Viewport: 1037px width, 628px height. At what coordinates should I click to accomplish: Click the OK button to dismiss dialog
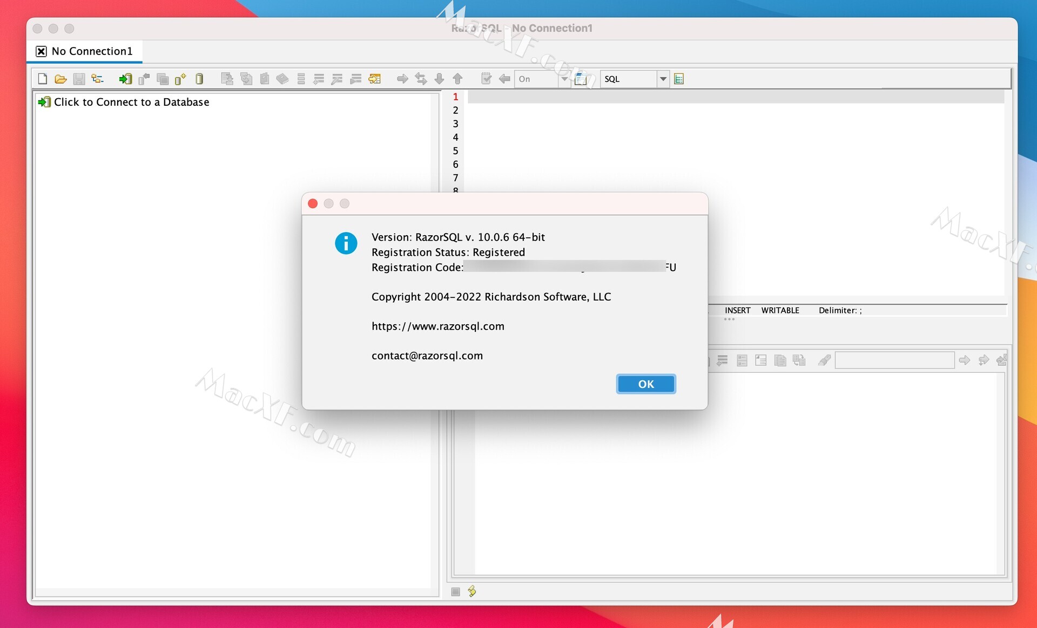[645, 384]
